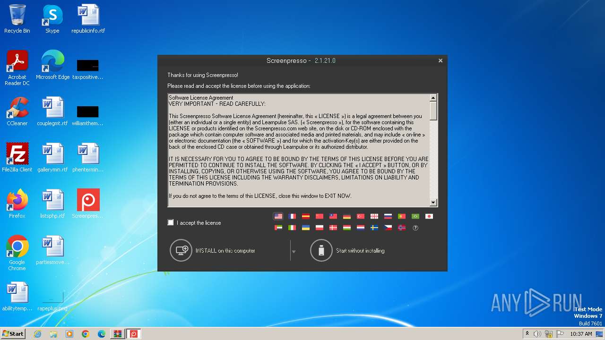The width and height of the screenshot is (605, 340).
Task: Click the taskbar clock showing 10:37 AM
Action: [581, 334]
